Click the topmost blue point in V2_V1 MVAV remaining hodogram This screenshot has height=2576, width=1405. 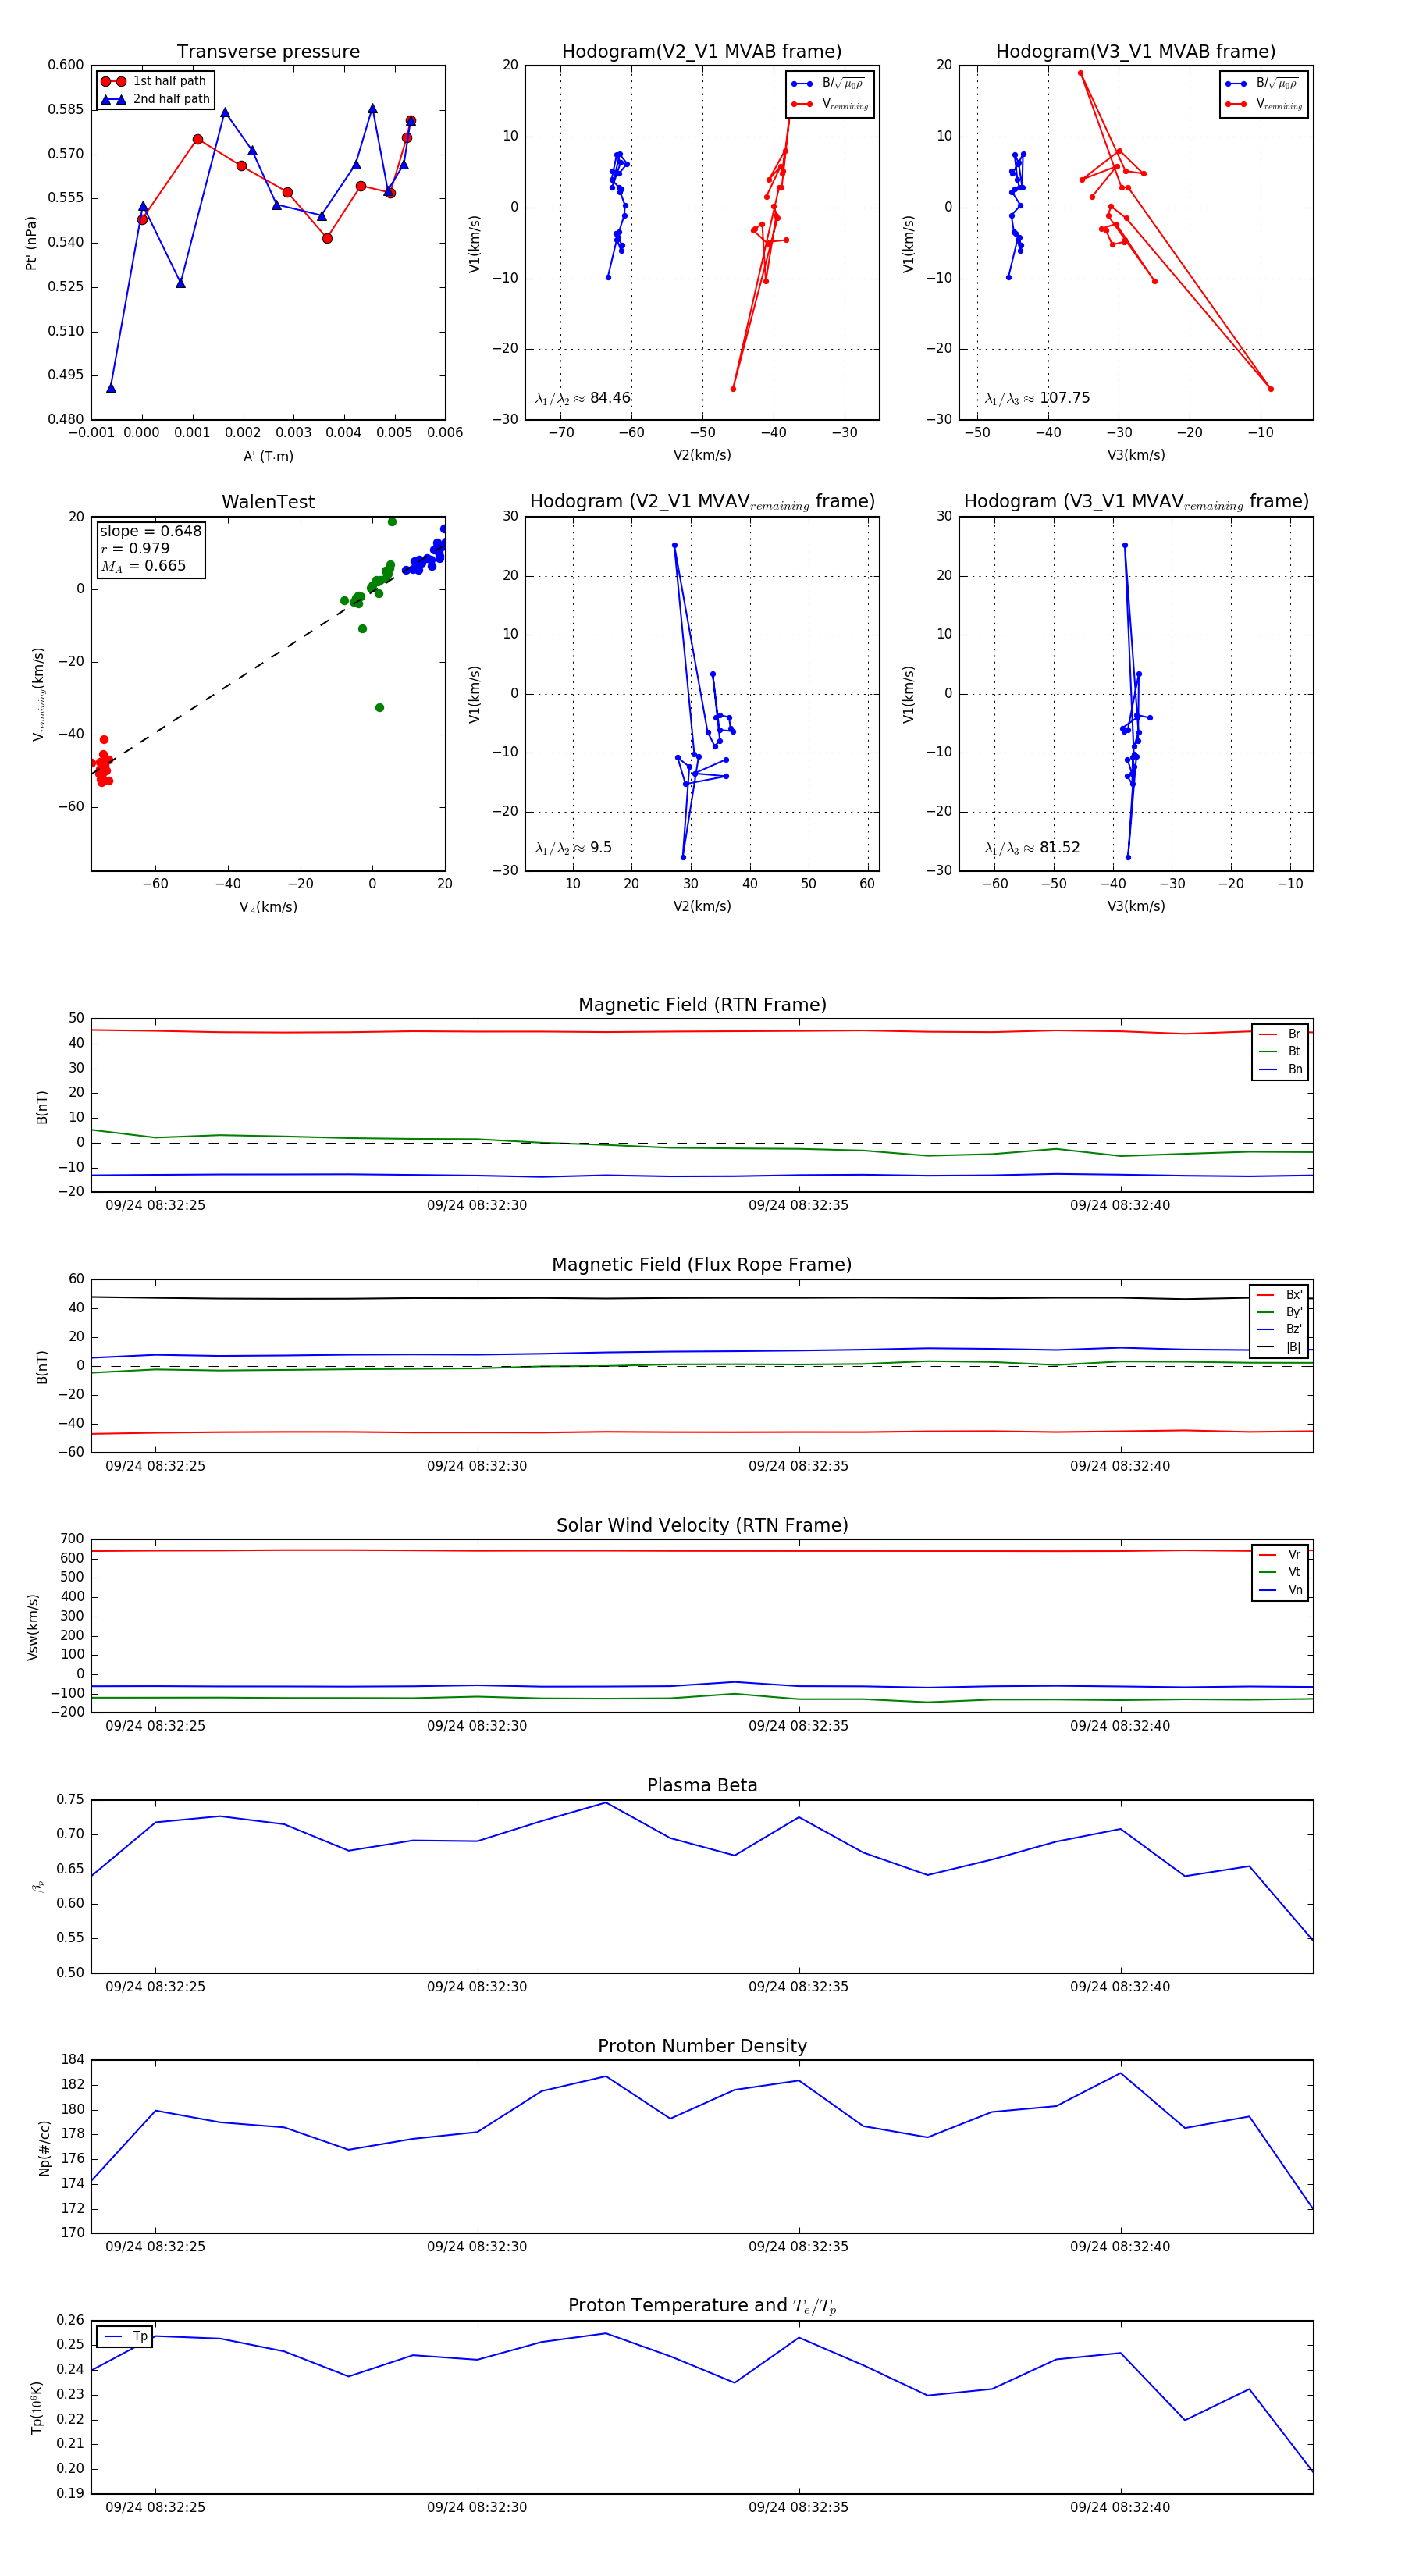(675, 546)
